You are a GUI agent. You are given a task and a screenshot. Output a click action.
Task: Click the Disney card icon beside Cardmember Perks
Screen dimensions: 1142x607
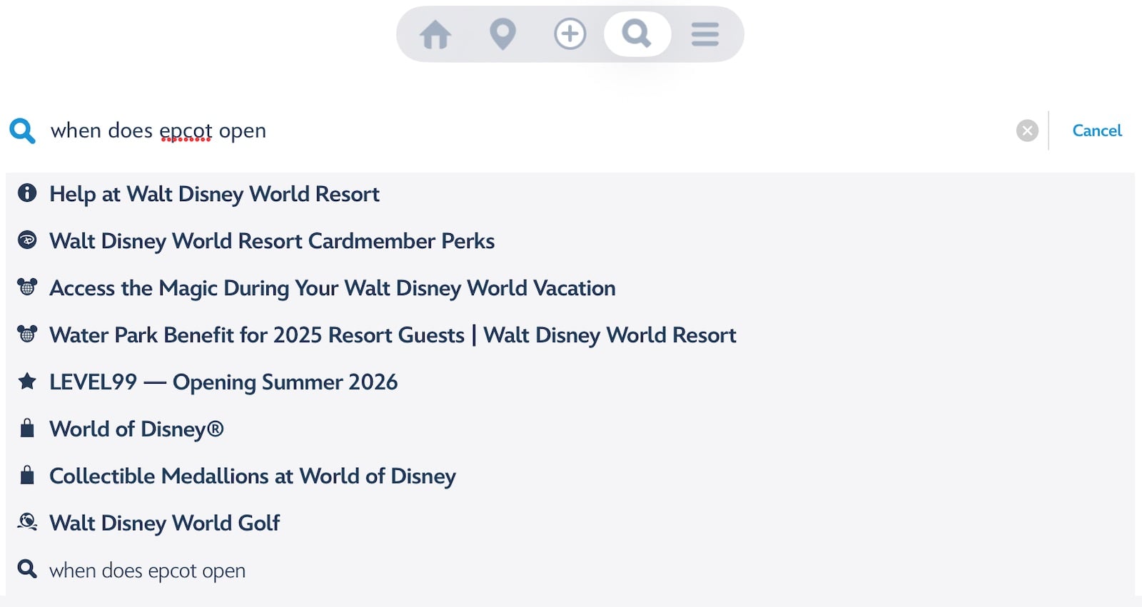pos(27,240)
